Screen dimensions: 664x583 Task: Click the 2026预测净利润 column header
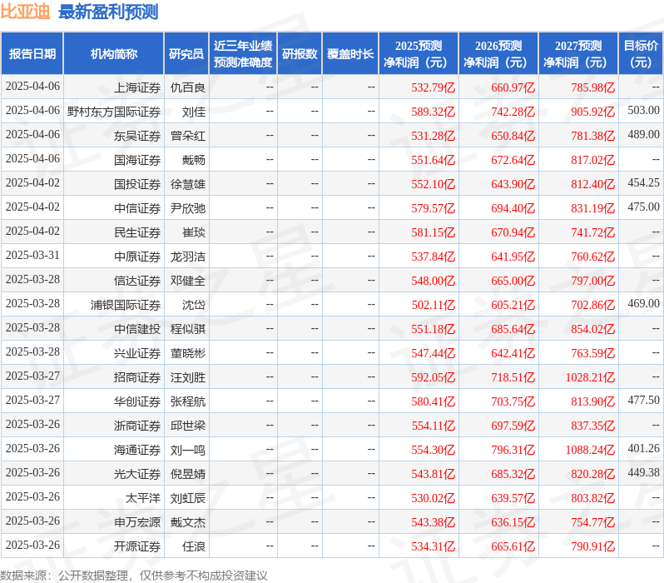coord(498,53)
